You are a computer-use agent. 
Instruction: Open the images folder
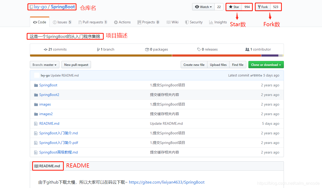(x=45, y=104)
